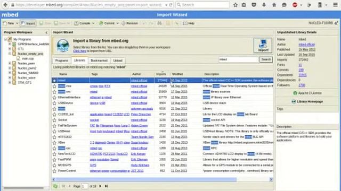Bookmark star for USBDevice row

pyautogui.click(x=54, y=103)
